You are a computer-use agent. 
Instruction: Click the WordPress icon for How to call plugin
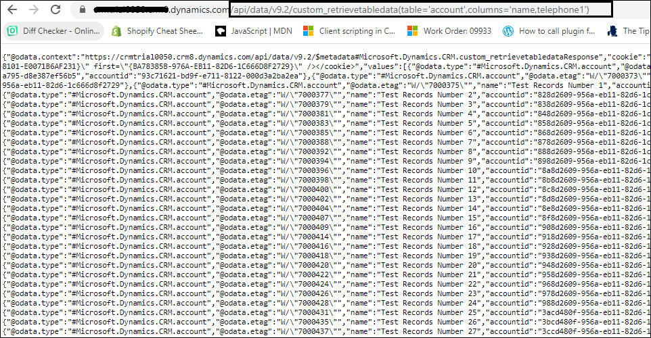point(508,31)
